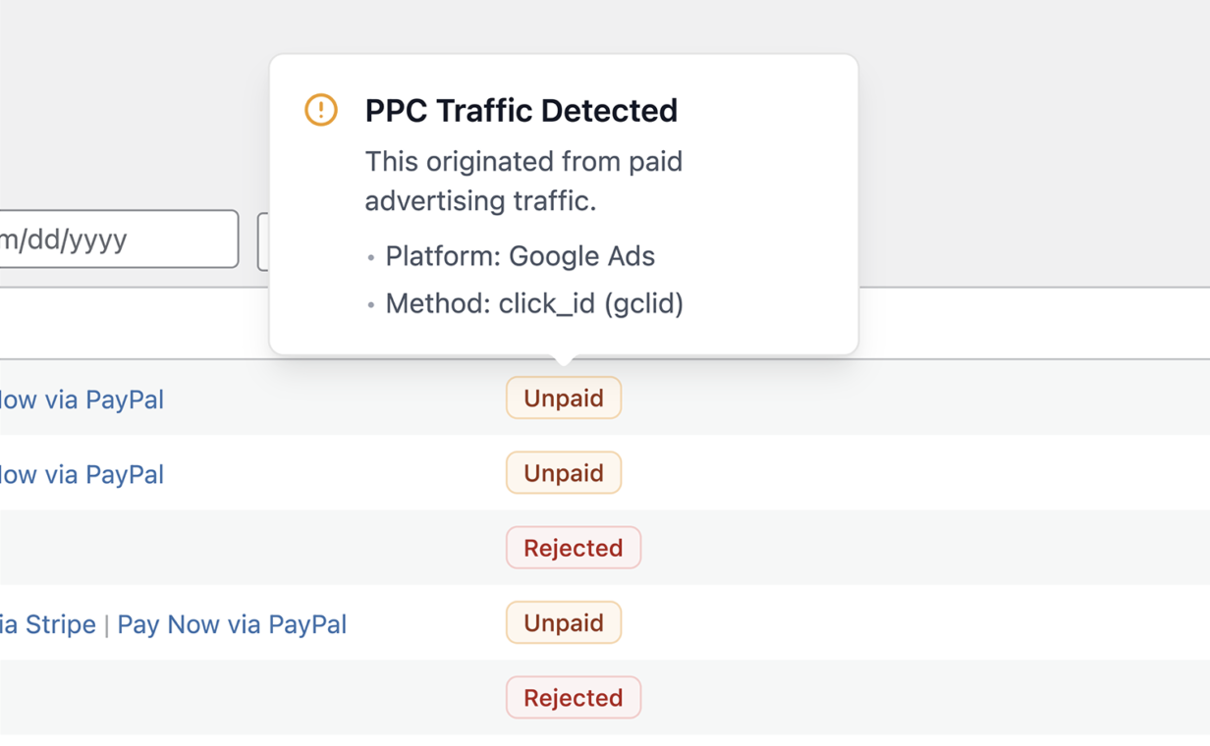
Task: Click the first Rejected status badge
Action: (573, 548)
